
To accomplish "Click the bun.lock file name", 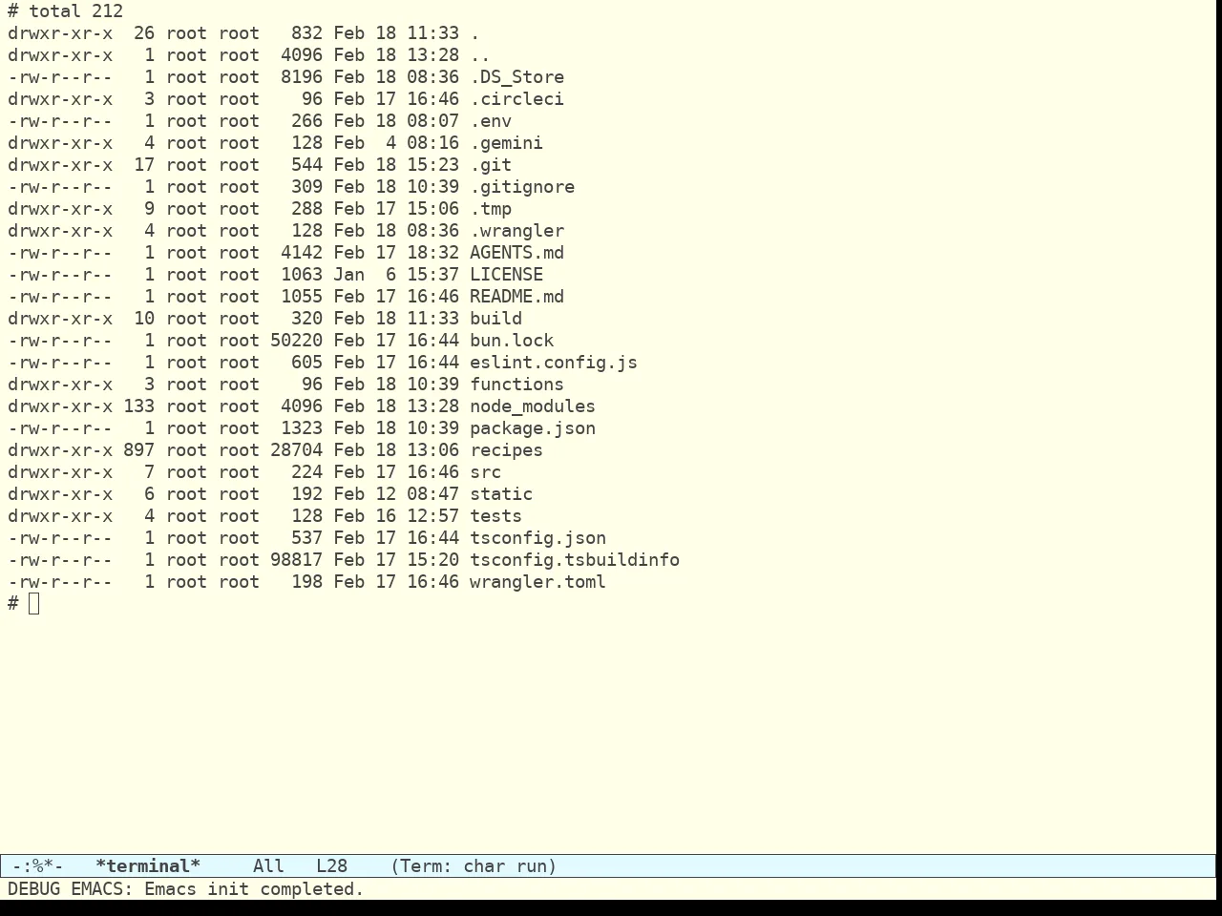I will click(x=512, y=341).
